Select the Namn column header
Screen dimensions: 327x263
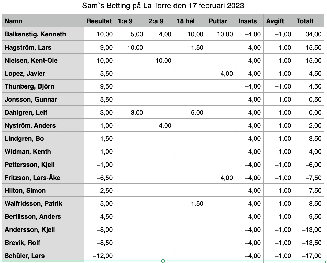(x=43, y=21)
